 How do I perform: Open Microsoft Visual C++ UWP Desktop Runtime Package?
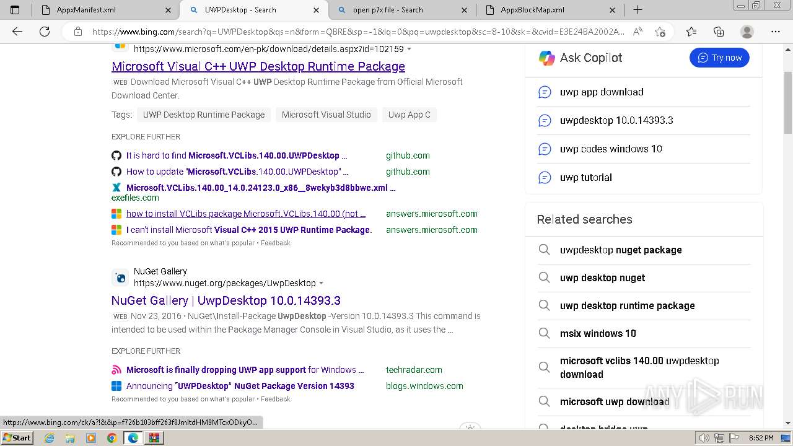pyautogui.click(x=258, y=66)
